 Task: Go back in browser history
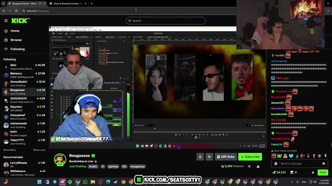(x=4, y=11)
